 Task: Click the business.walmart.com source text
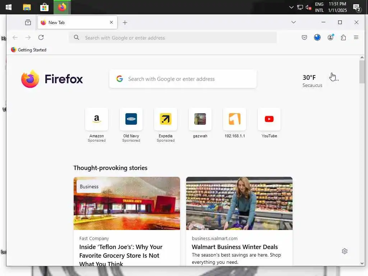[x=215, y=239]
